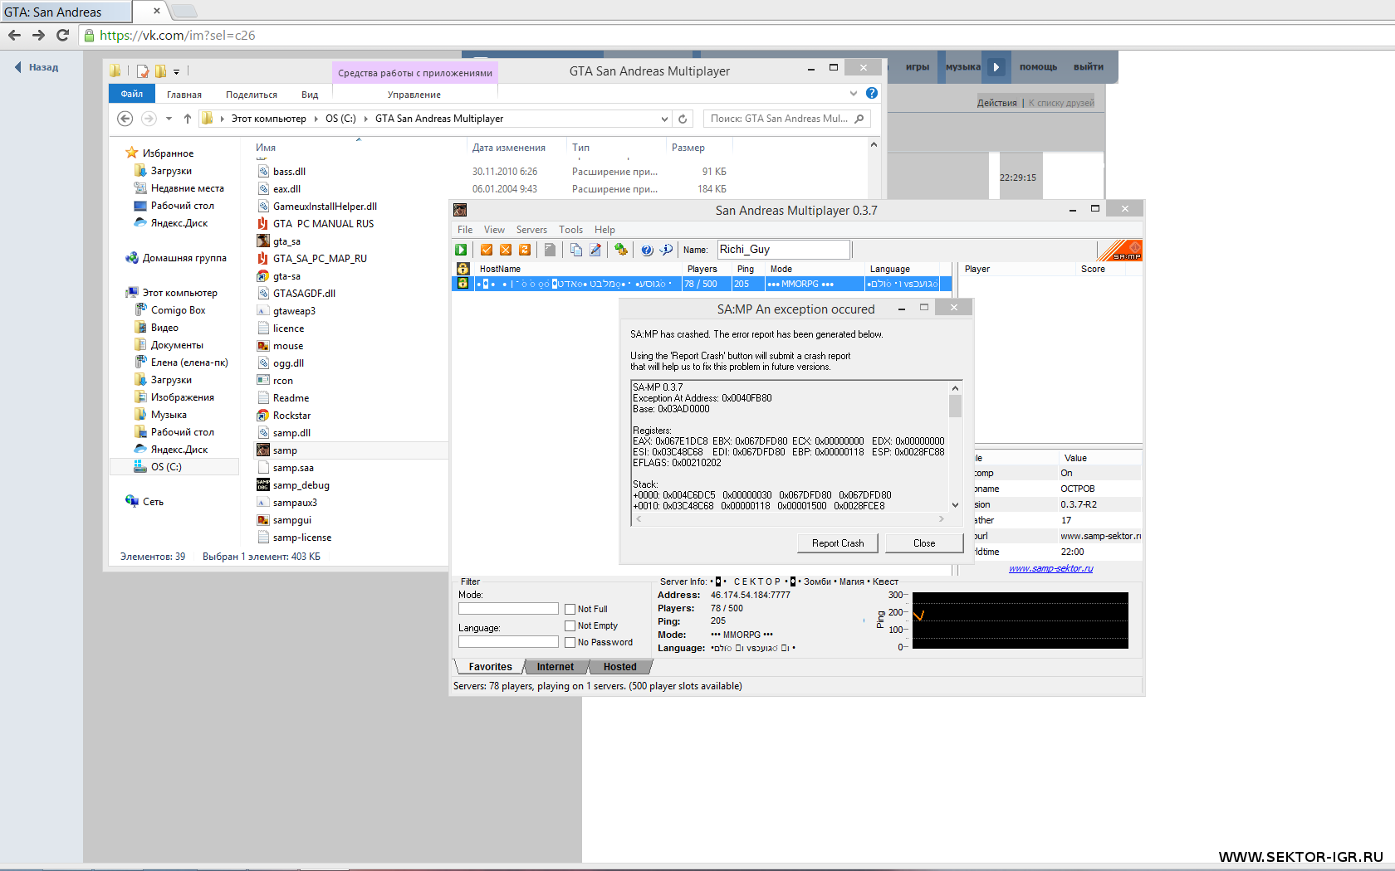Click the Server Properties pencil icon
The width and height of the screenshot is (1395, 871).
click(x=595, y=250)
